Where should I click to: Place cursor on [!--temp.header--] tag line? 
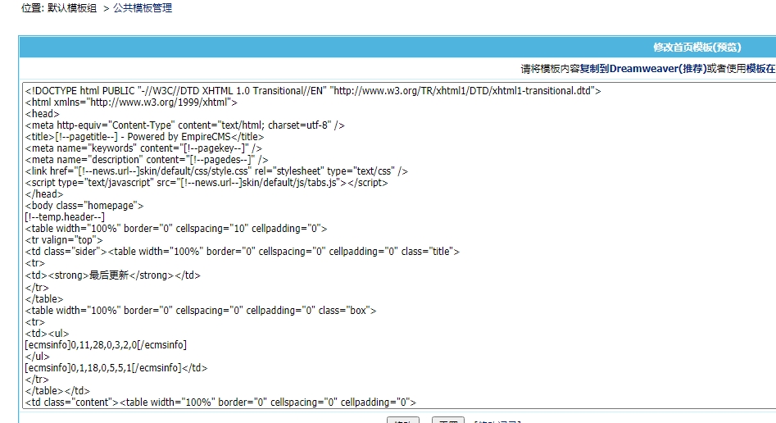click(x=65, y=217)
